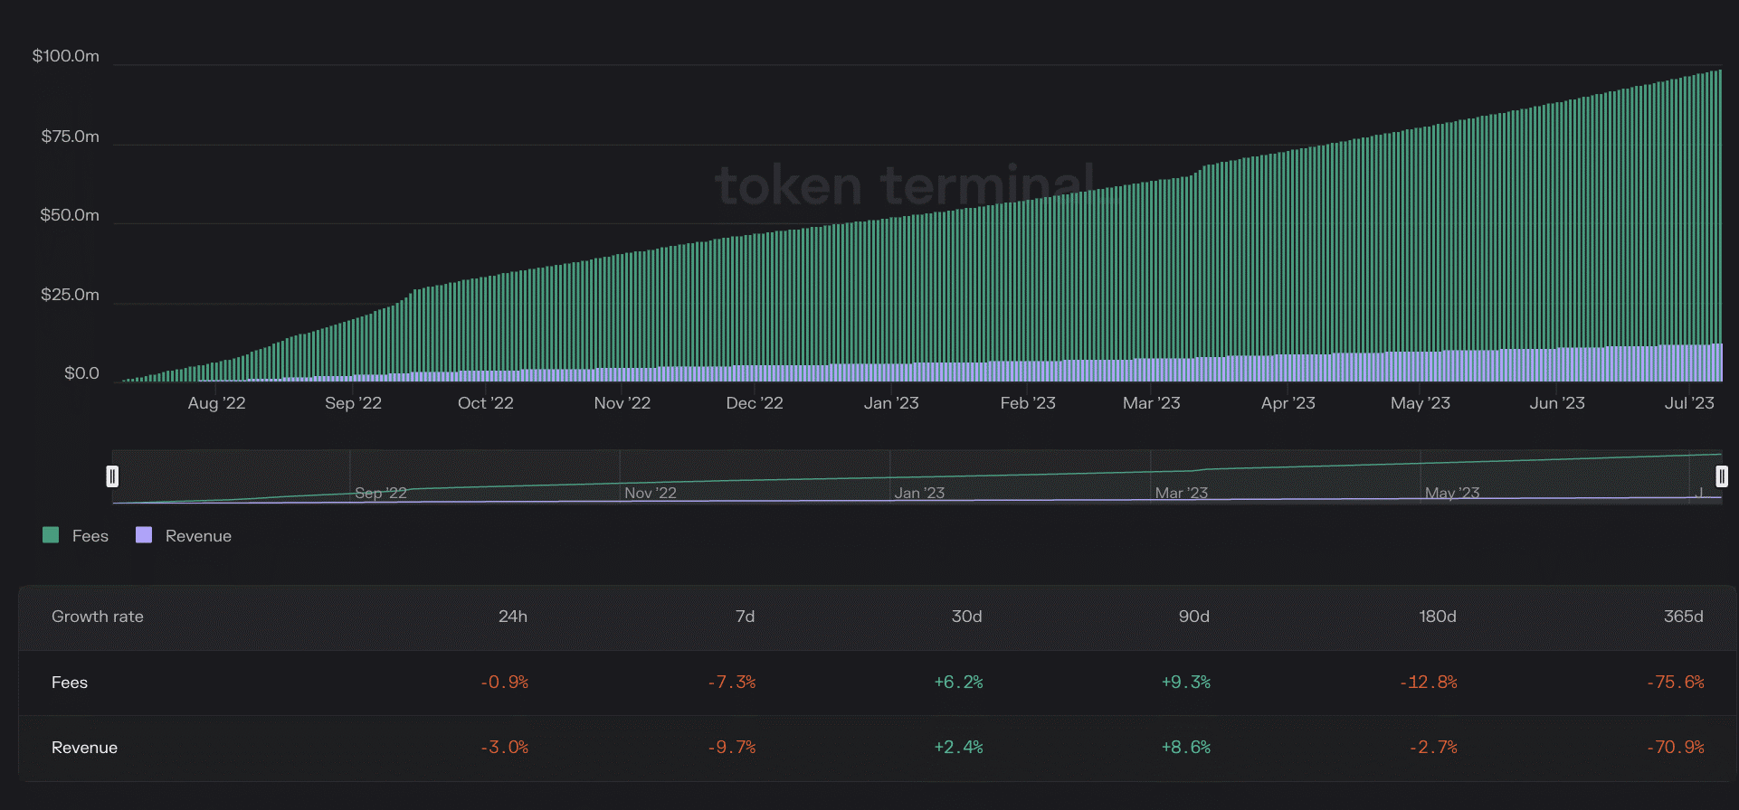Image resolution: width=1739 pixels, height=810 pixels.
Task: Click the Jul '23 x-axis label
Action: (1689, 403)
